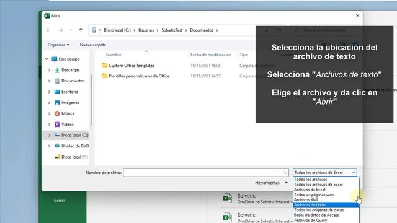Select Usuarios in address path

(x=146, y=30)
